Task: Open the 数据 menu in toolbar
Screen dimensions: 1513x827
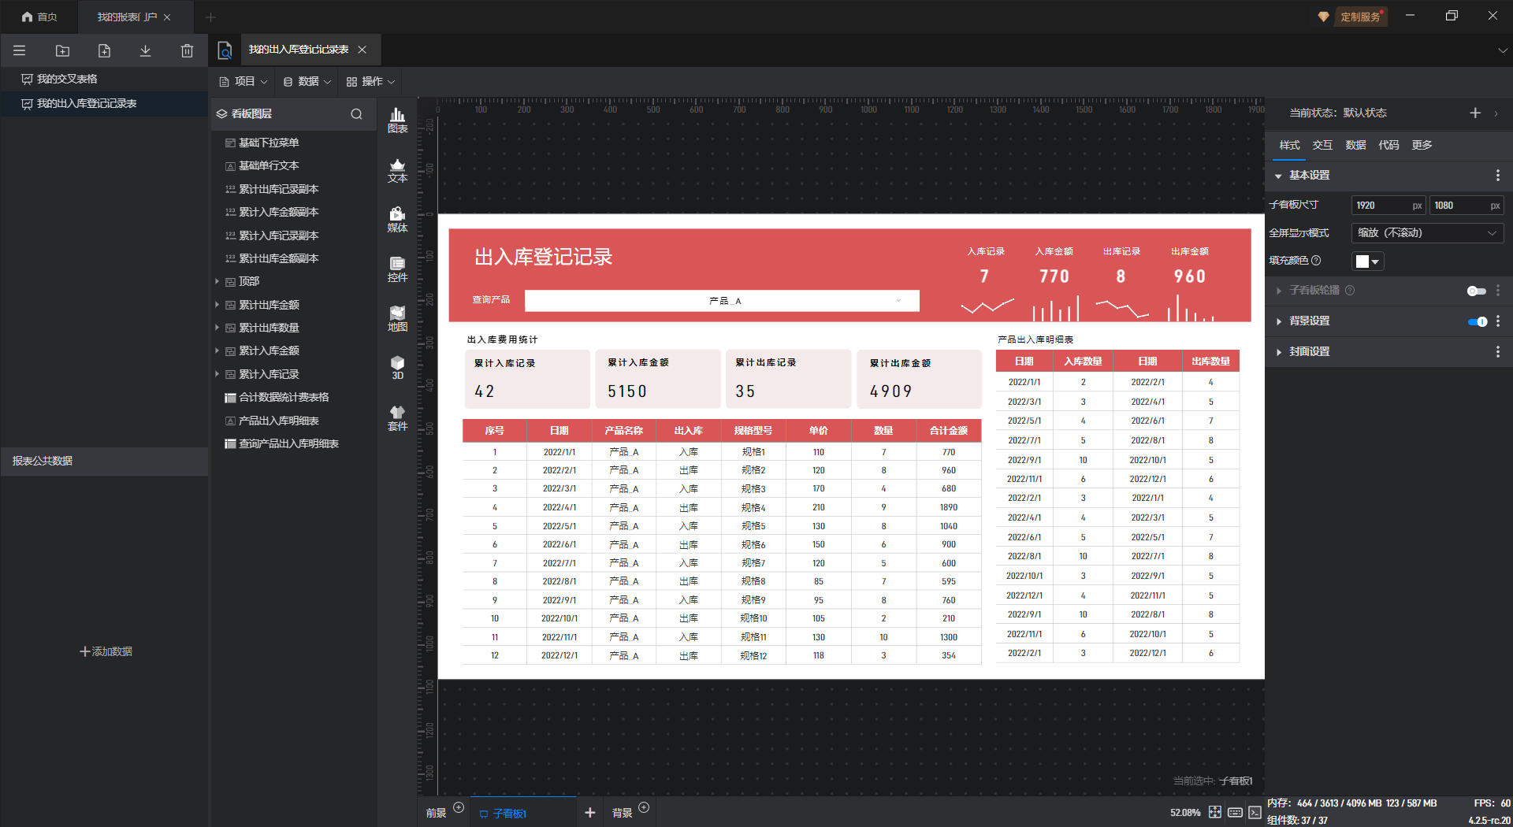Action: pyautogui.click(x=307, y=82)
